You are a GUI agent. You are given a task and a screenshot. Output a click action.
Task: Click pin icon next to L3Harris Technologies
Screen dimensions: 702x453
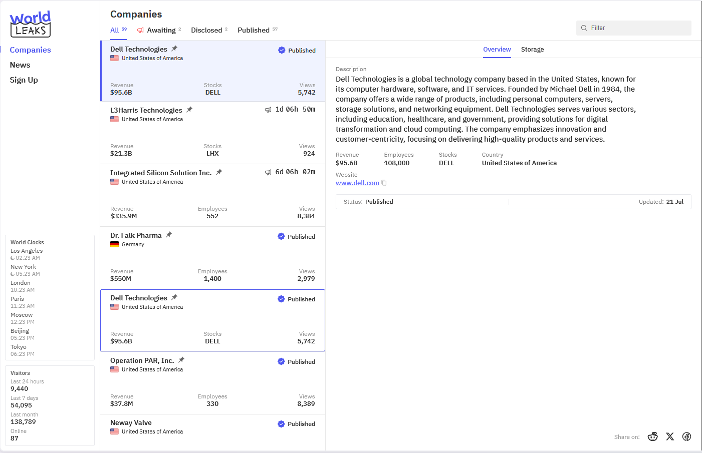coord(189,110)
